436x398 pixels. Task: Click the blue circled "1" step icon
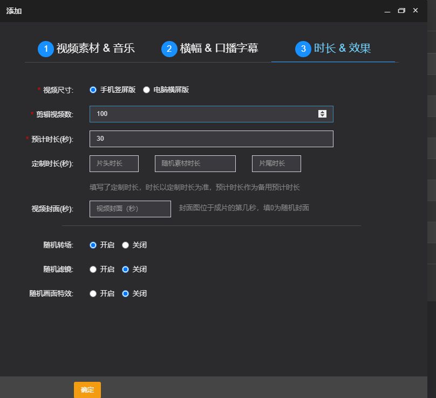46,48
